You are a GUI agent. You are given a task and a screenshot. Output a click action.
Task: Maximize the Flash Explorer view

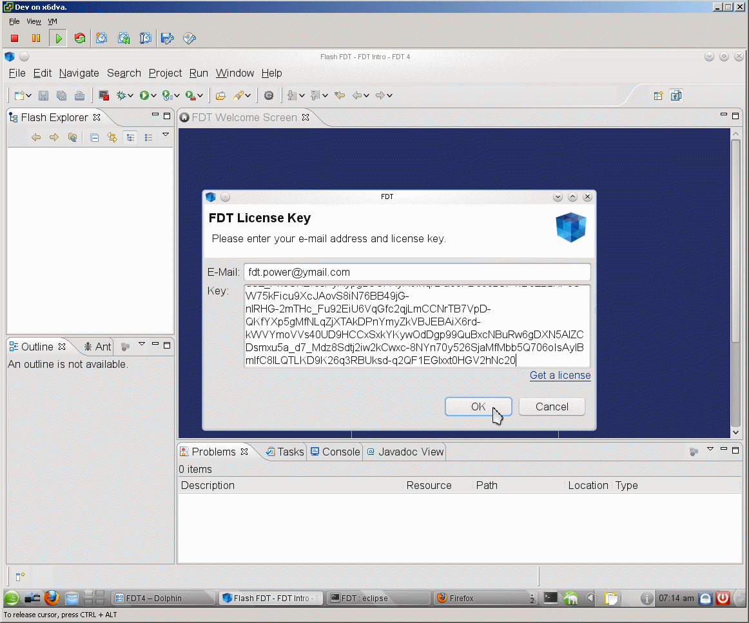point(167,115)
